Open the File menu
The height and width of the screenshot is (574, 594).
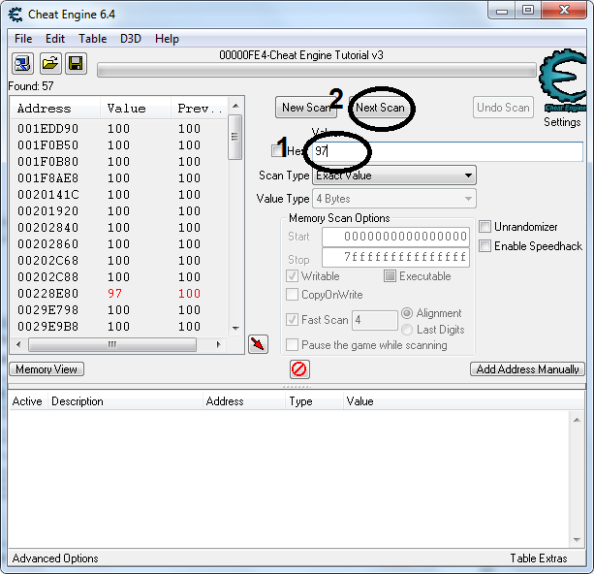click(x=23, y=39)
